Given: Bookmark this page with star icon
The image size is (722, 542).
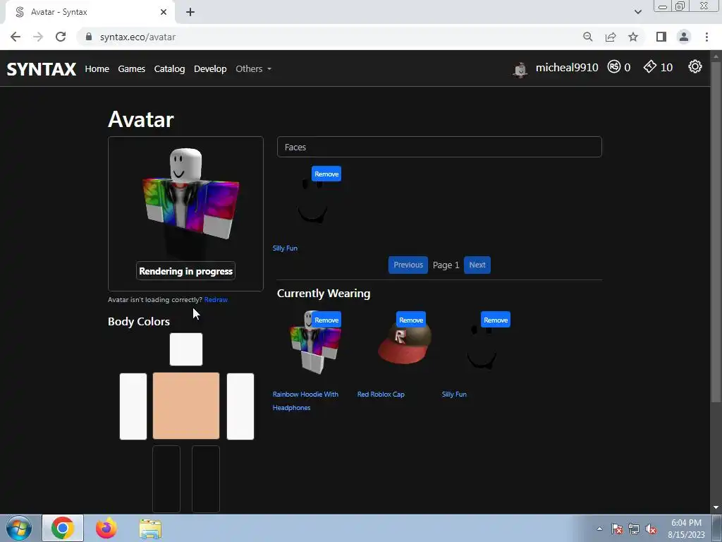Looking at the screenshot, I should coord(633,37).
